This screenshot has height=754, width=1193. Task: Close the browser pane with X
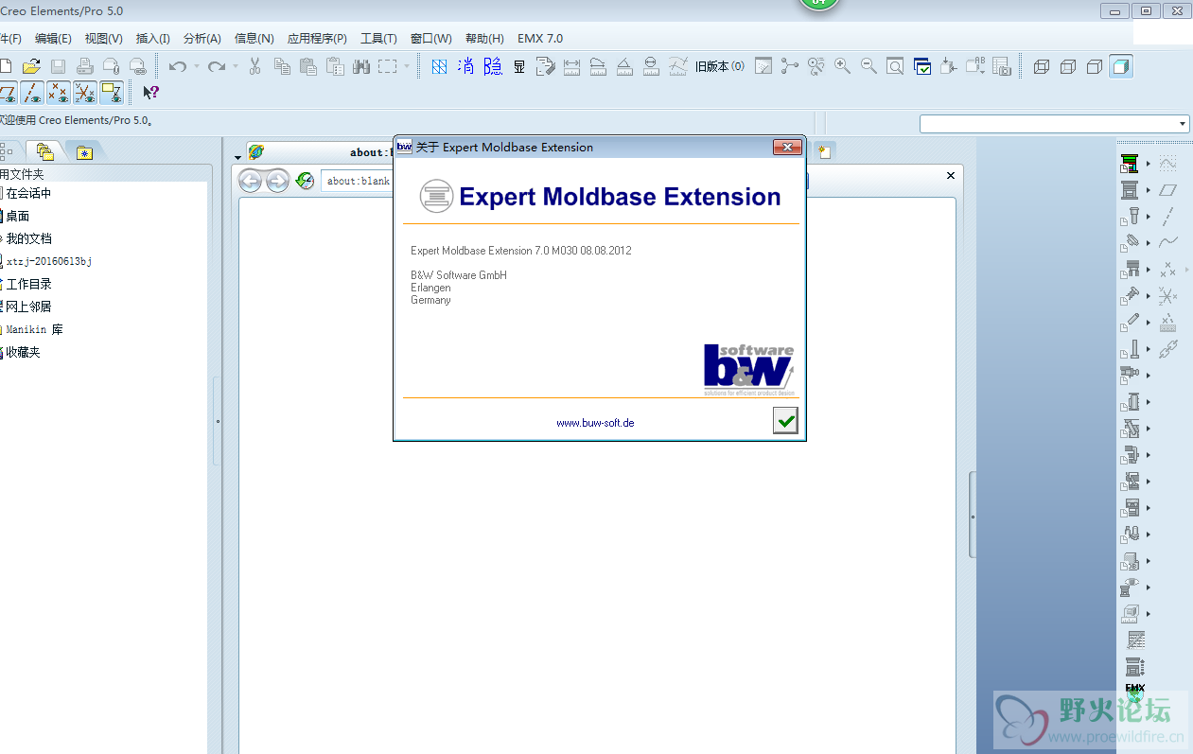click(951, 175)
